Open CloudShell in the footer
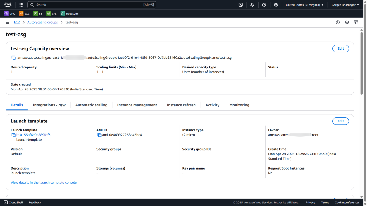This screenshot has height=206, width=367. tap(13, 202)
